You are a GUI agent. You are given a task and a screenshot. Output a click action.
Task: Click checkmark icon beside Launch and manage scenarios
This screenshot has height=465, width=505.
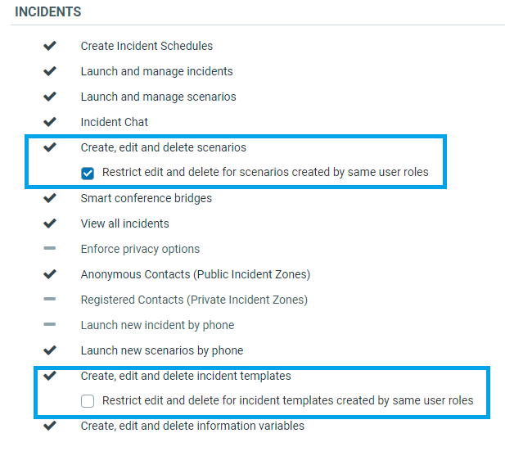pos(50,97)
